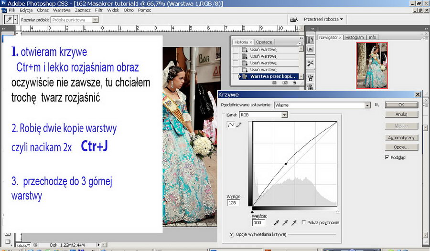Open the eyedropper tool preset picker

click(16, 20)
